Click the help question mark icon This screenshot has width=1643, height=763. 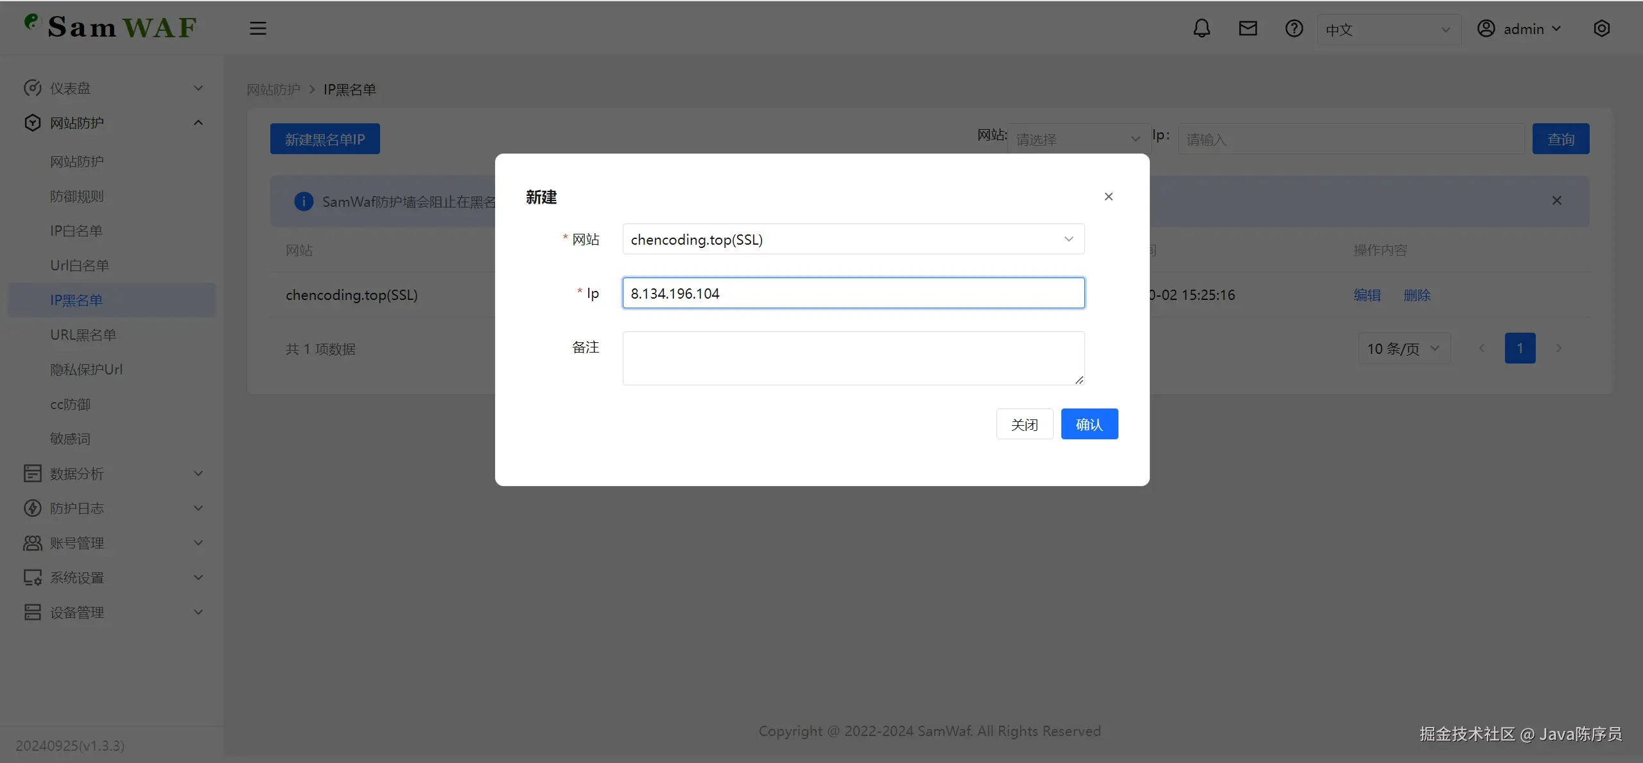pos(1294,28)
